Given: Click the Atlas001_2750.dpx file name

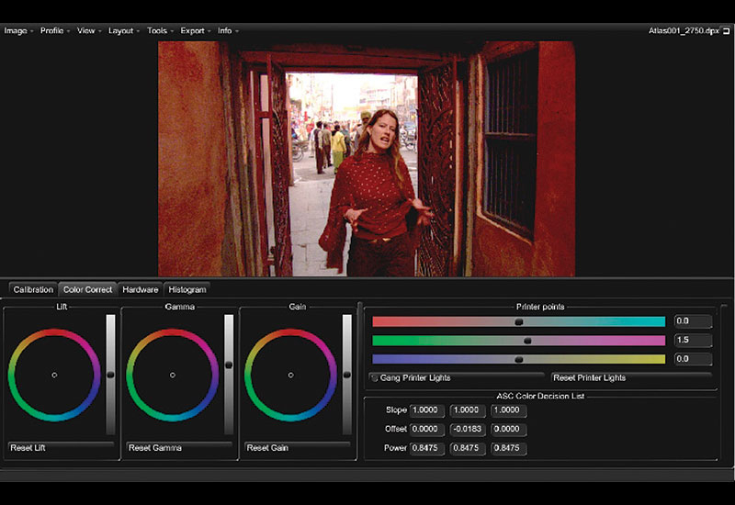Looking at the screenshot, I should (684, 31).
